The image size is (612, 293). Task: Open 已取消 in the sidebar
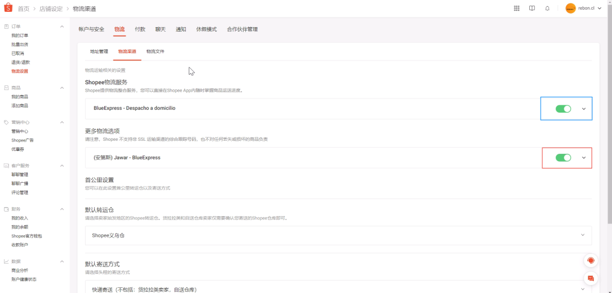(x=18, y=53)
